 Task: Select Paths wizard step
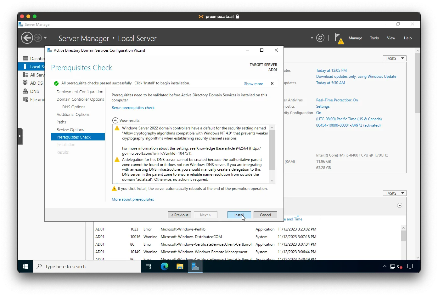(61, 122)
